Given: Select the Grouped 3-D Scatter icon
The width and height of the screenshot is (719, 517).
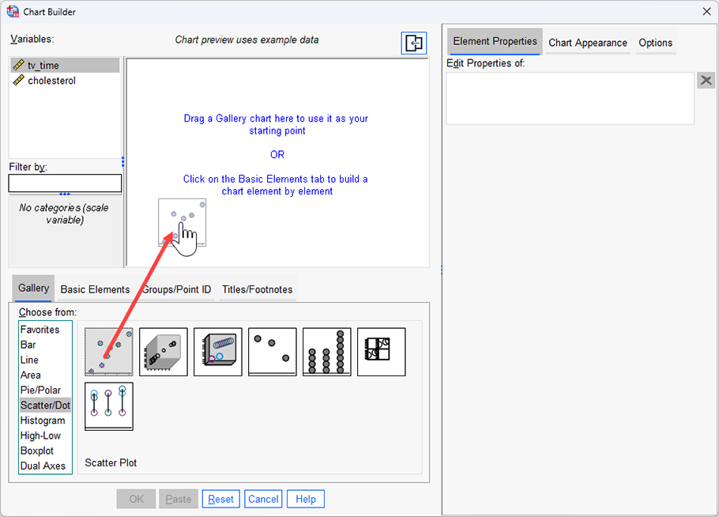Looking at the screenshot, I should (x=217, y=351).
